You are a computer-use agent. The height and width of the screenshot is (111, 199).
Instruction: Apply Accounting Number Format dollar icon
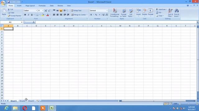(x=91, y=15)
